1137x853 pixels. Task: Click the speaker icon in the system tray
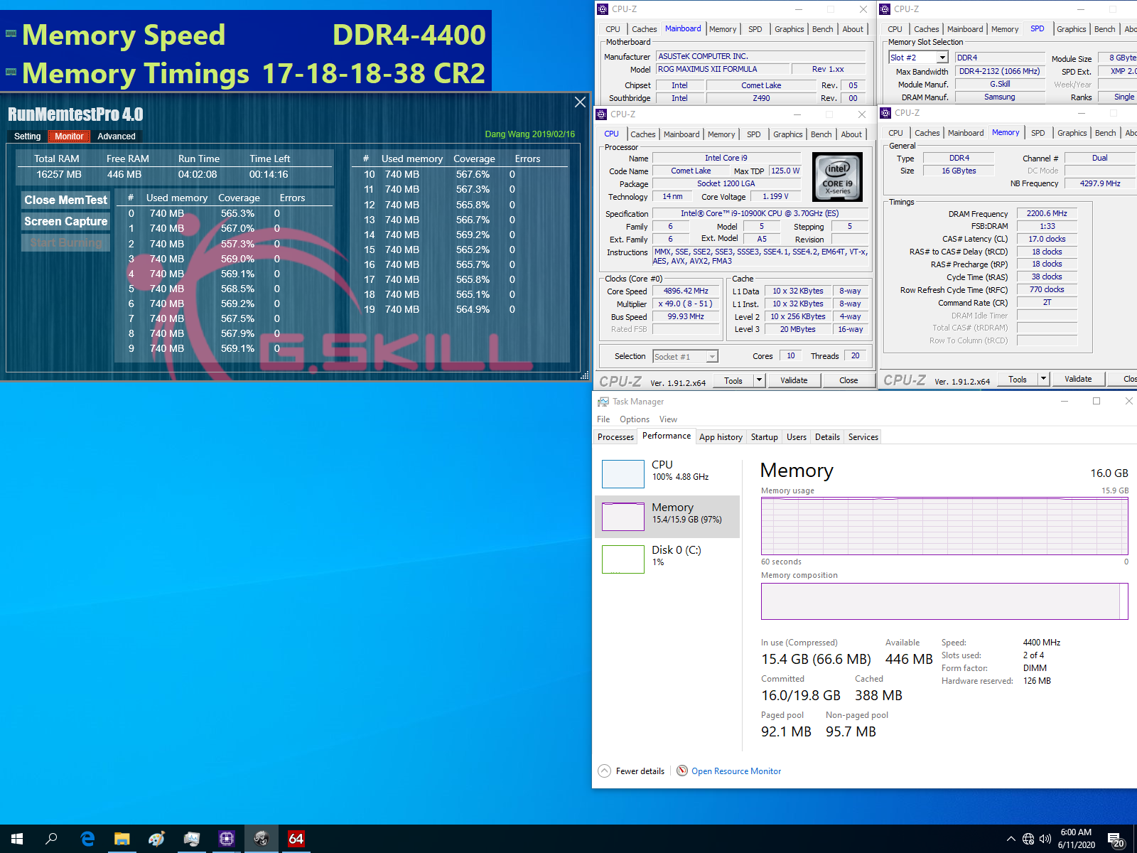coord(1045,839)
